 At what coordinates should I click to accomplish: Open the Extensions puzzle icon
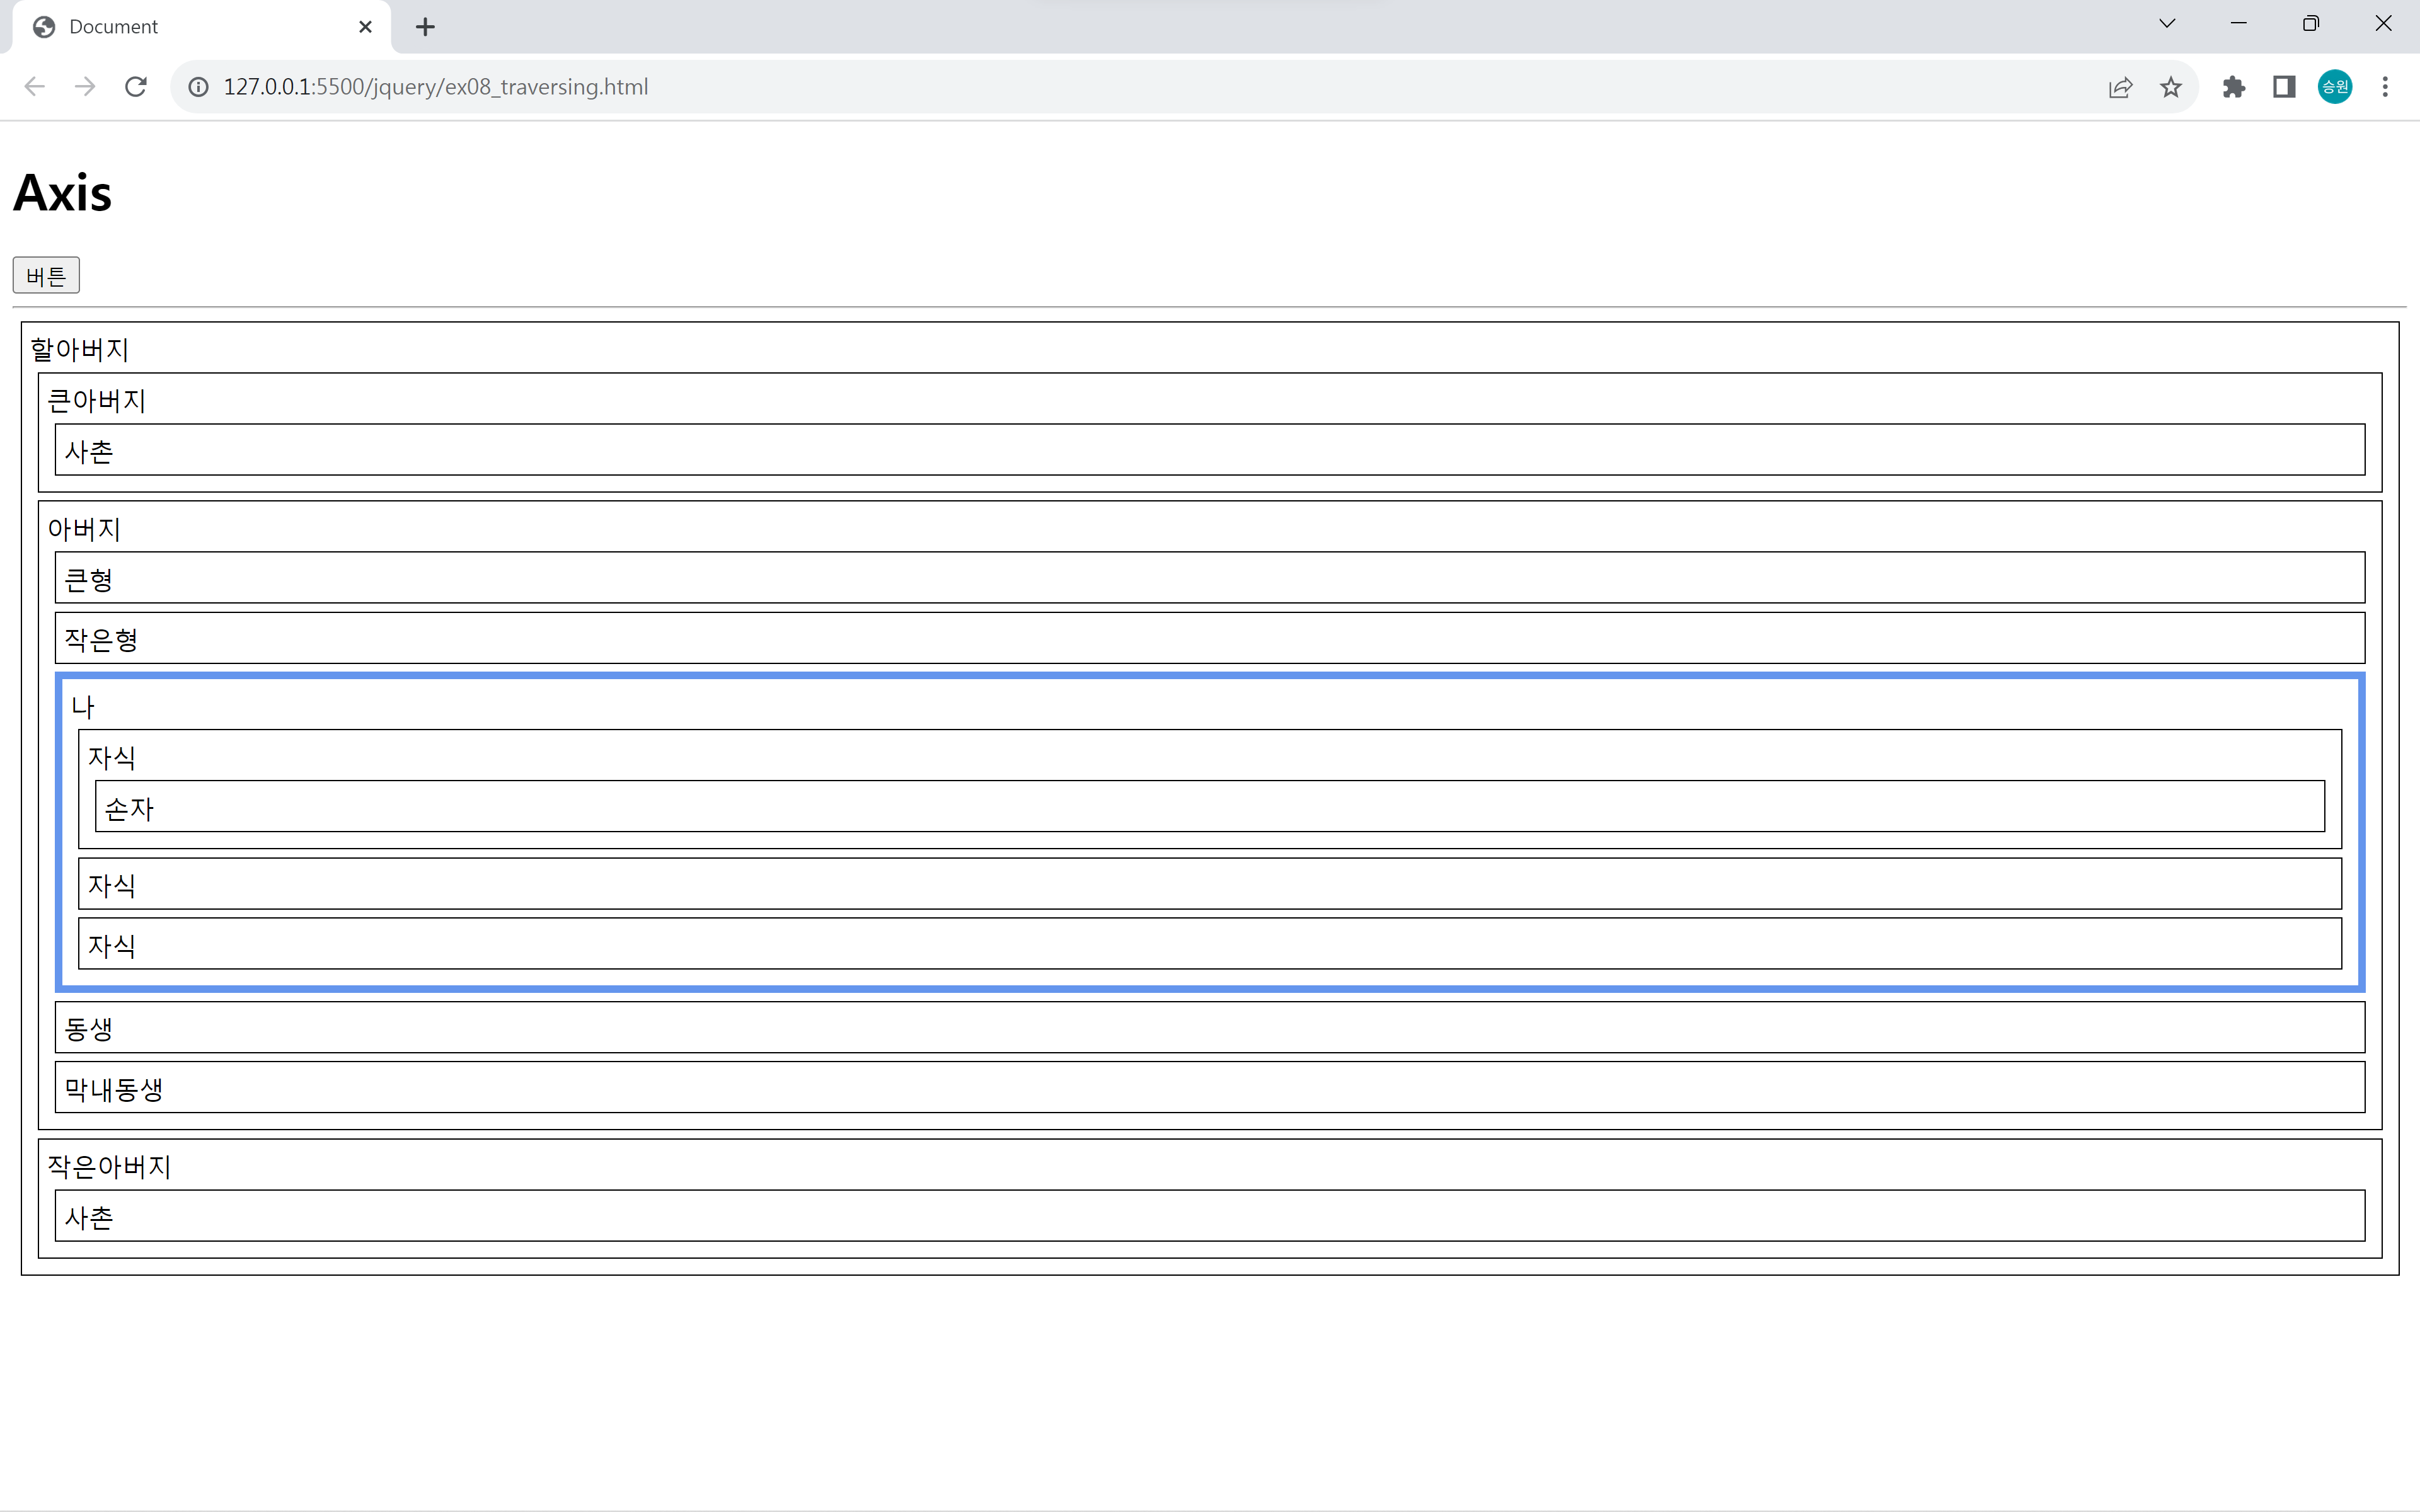coord(2233,87)
